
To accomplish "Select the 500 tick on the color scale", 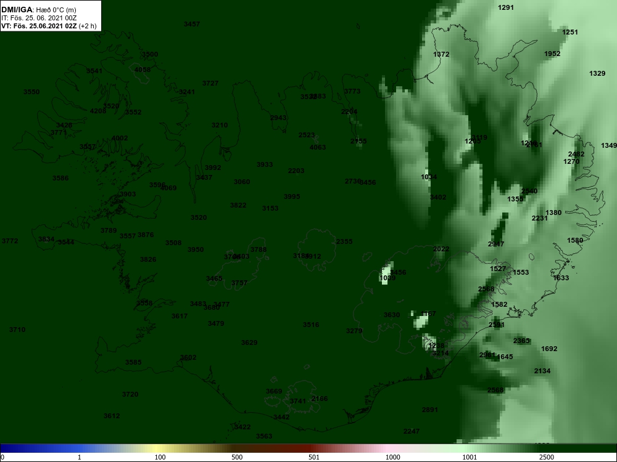I will pyautogui.click(x=237, y=457).
